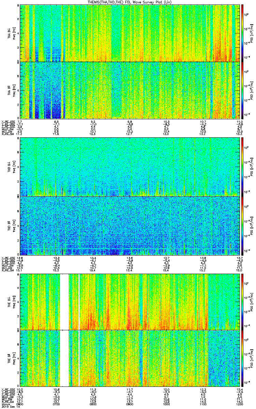Click the 0900 time tick label
Viewport: 256px width, 409px height.
click(x=129, y=404)
